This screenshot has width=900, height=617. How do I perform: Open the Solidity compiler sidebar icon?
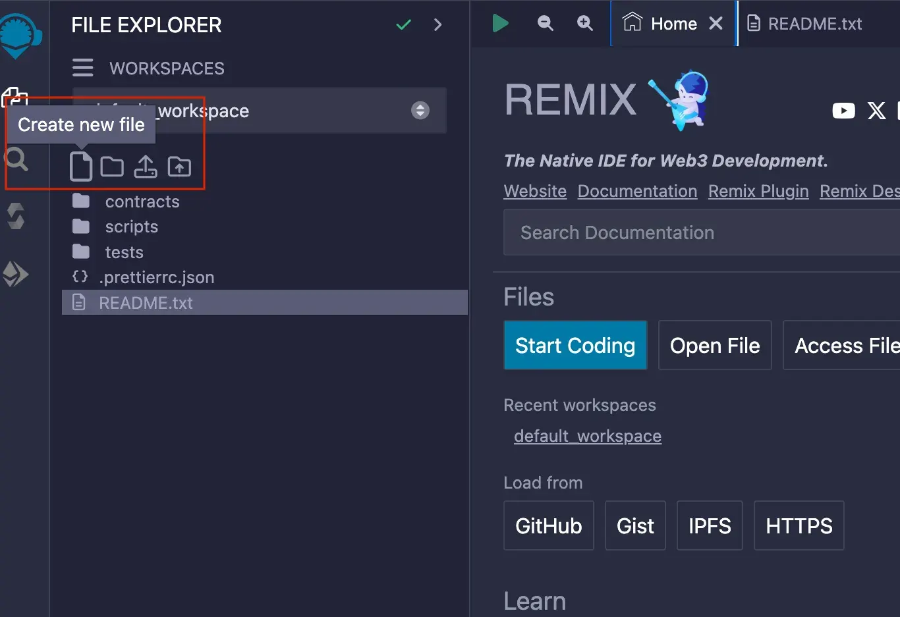[x=16, y=216]
